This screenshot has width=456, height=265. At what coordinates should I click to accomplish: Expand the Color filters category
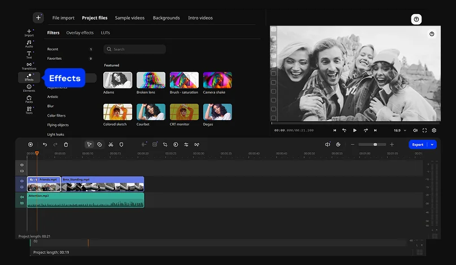pos(56,116)
